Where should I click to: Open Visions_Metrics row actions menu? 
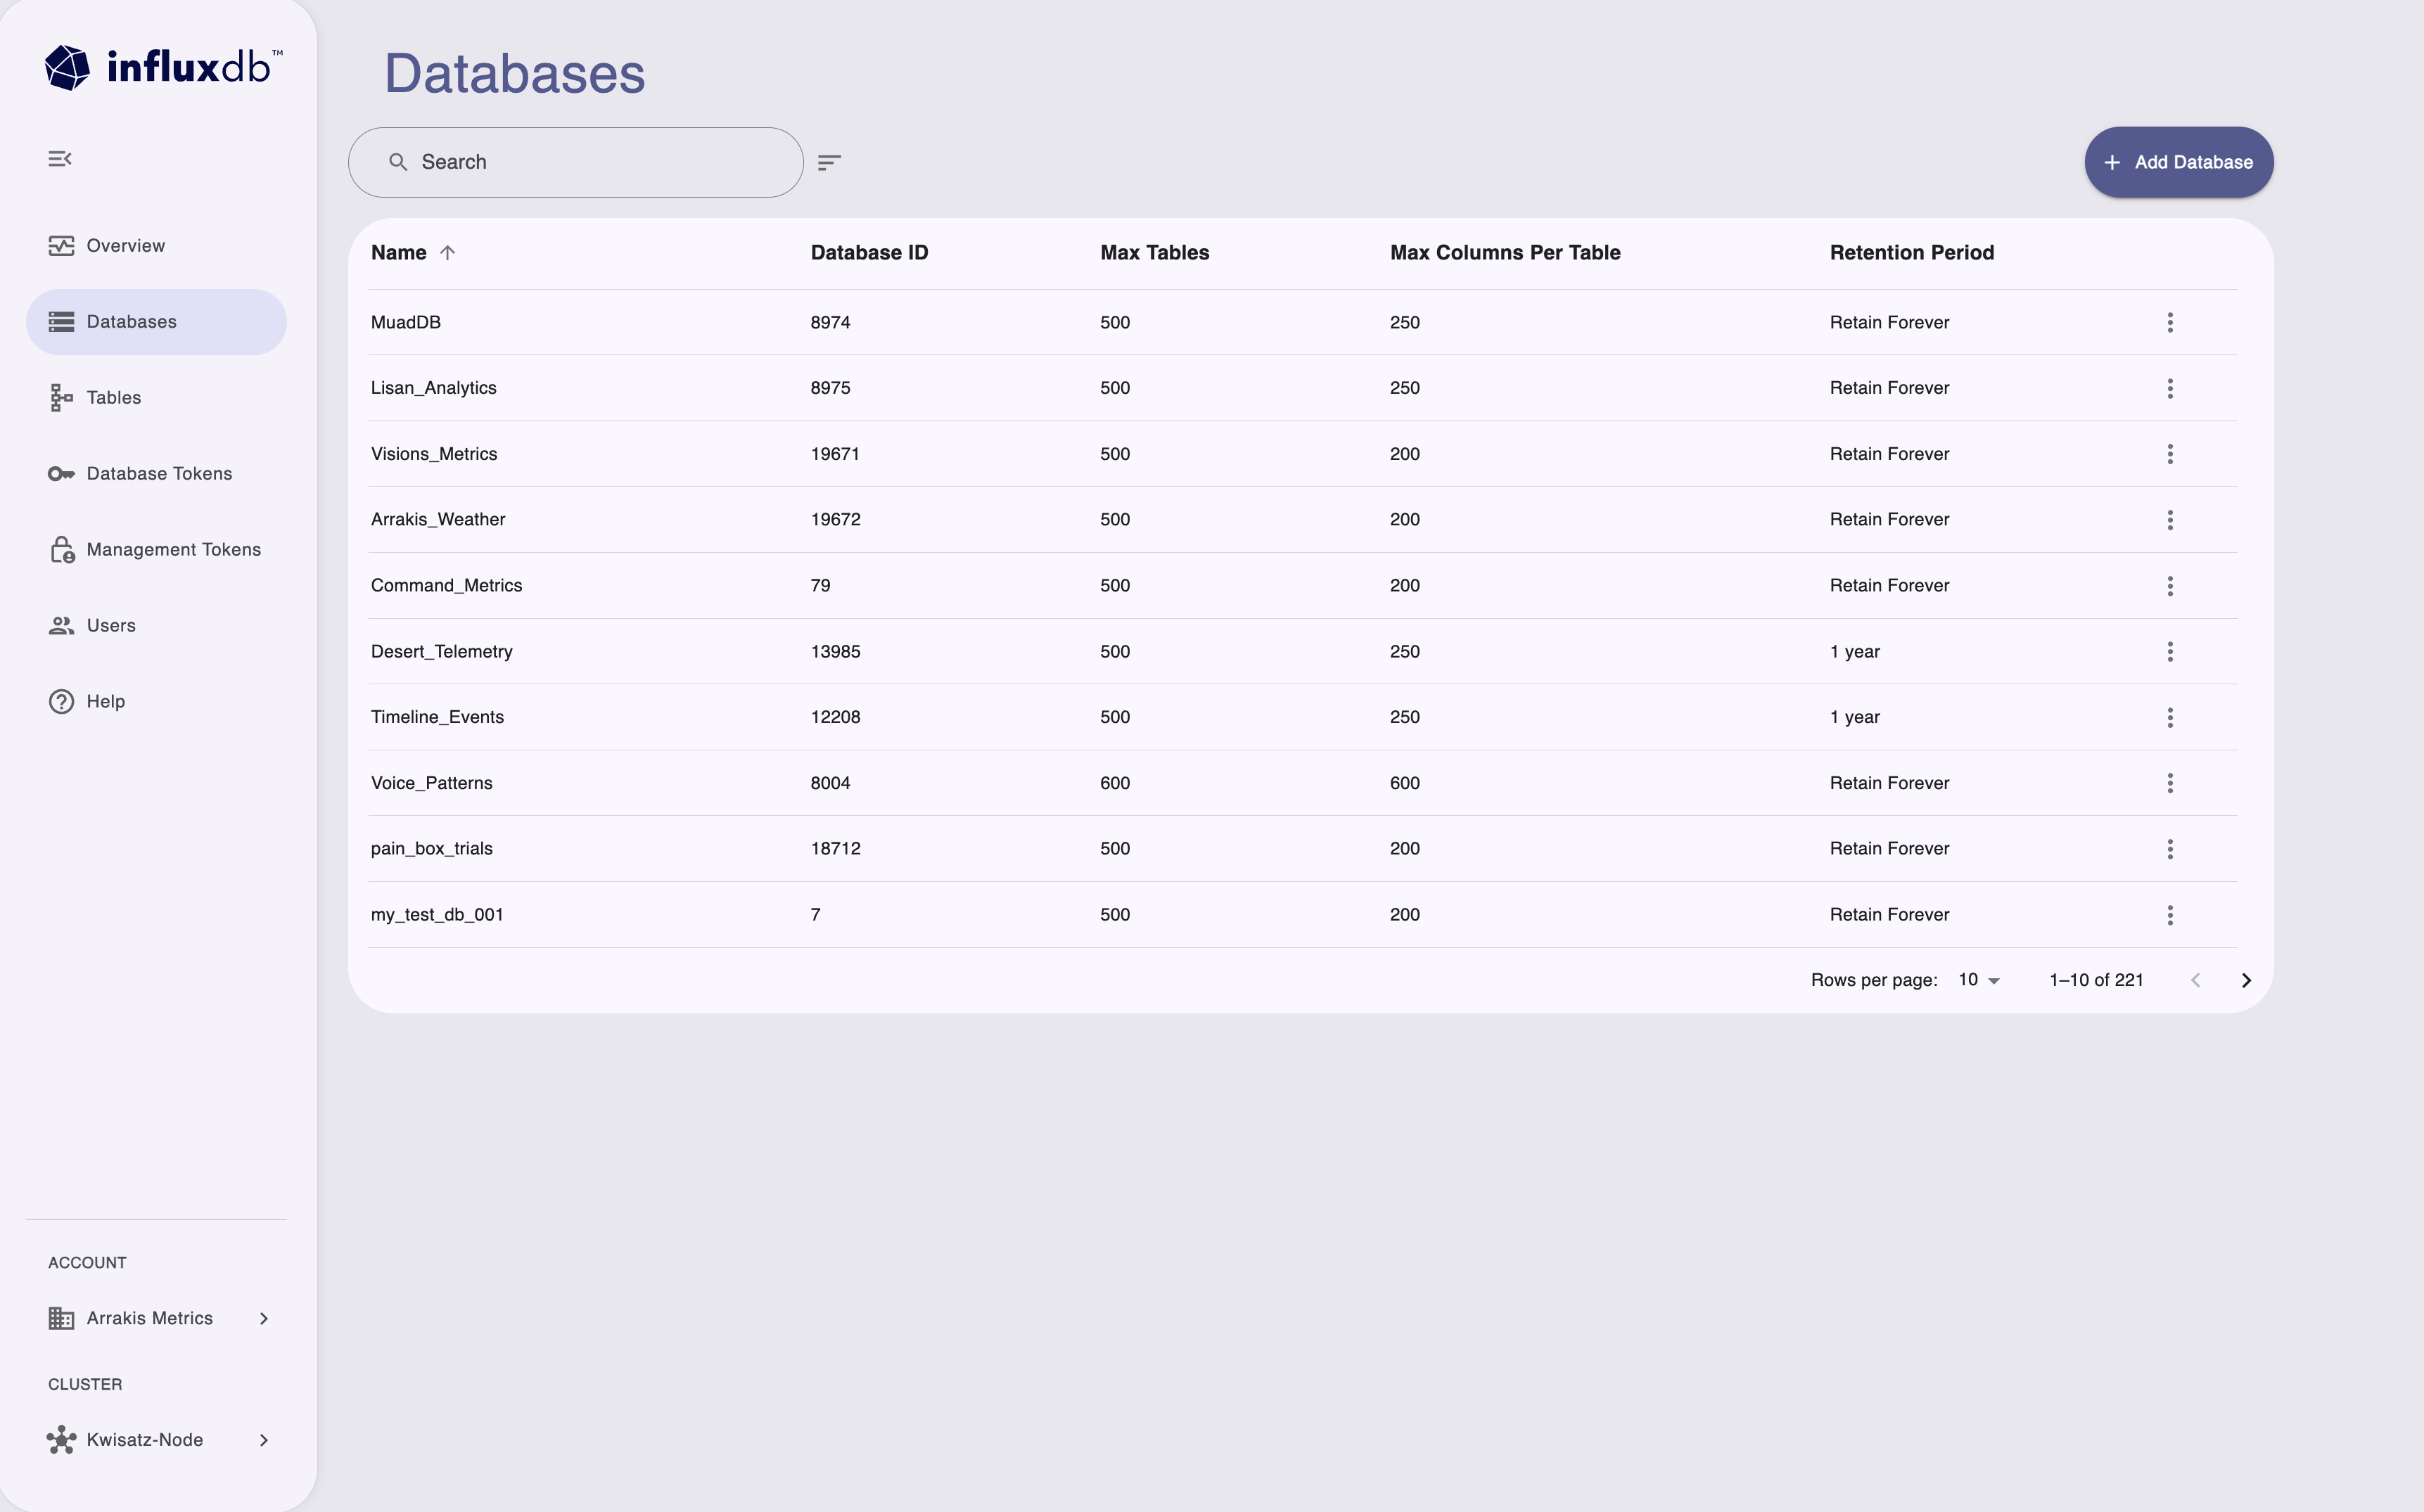[x=2170, y=454]
